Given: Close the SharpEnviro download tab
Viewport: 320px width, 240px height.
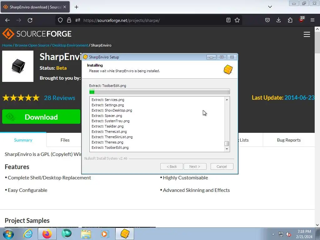Looking at the screenshot, I should point(65,7).
